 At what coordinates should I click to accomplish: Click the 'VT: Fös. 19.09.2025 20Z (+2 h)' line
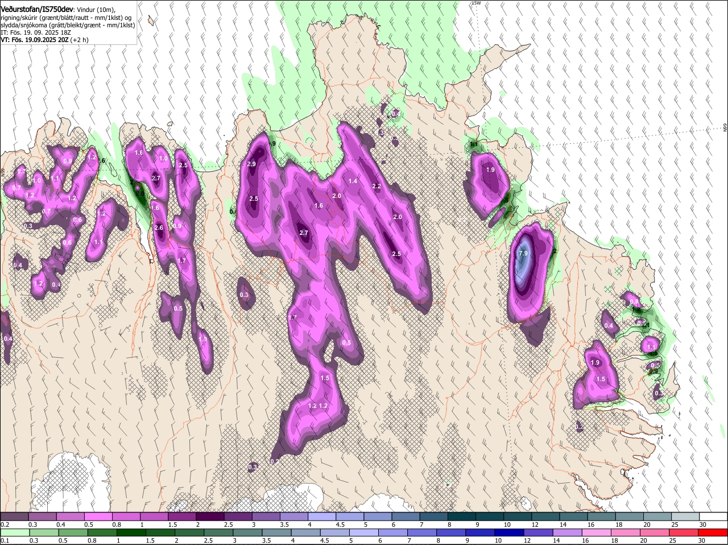44,40
